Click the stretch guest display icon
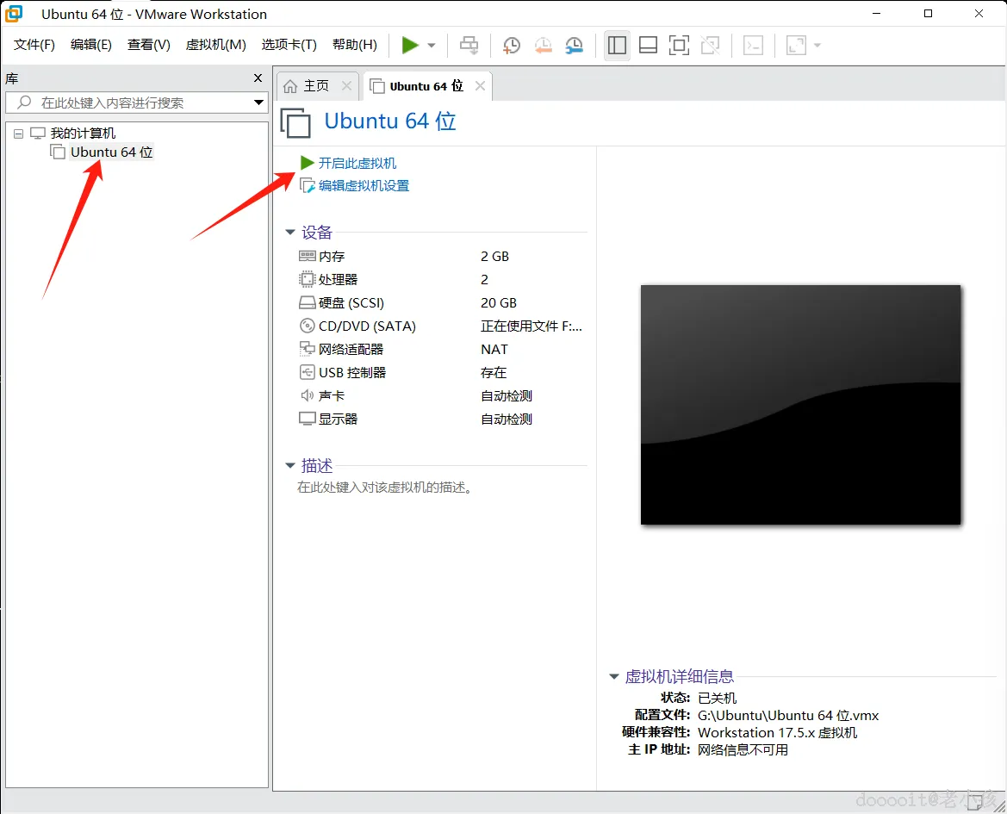This screenshot has height=814, width=1007. pyautogui.click(x=796, y=46)
